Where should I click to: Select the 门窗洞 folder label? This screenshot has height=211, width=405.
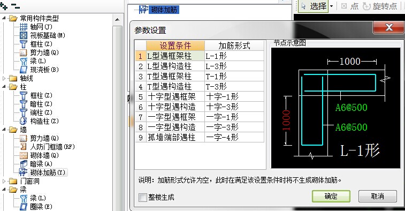click(x=30, y=181)
